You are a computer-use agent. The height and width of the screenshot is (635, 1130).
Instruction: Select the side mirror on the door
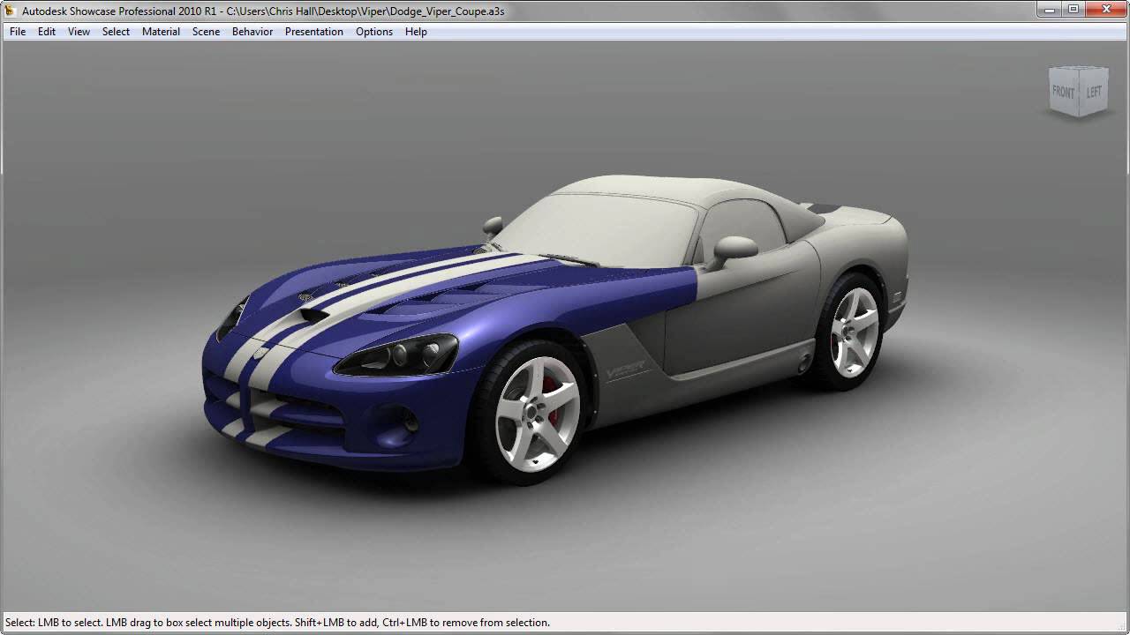pos(734,250)
